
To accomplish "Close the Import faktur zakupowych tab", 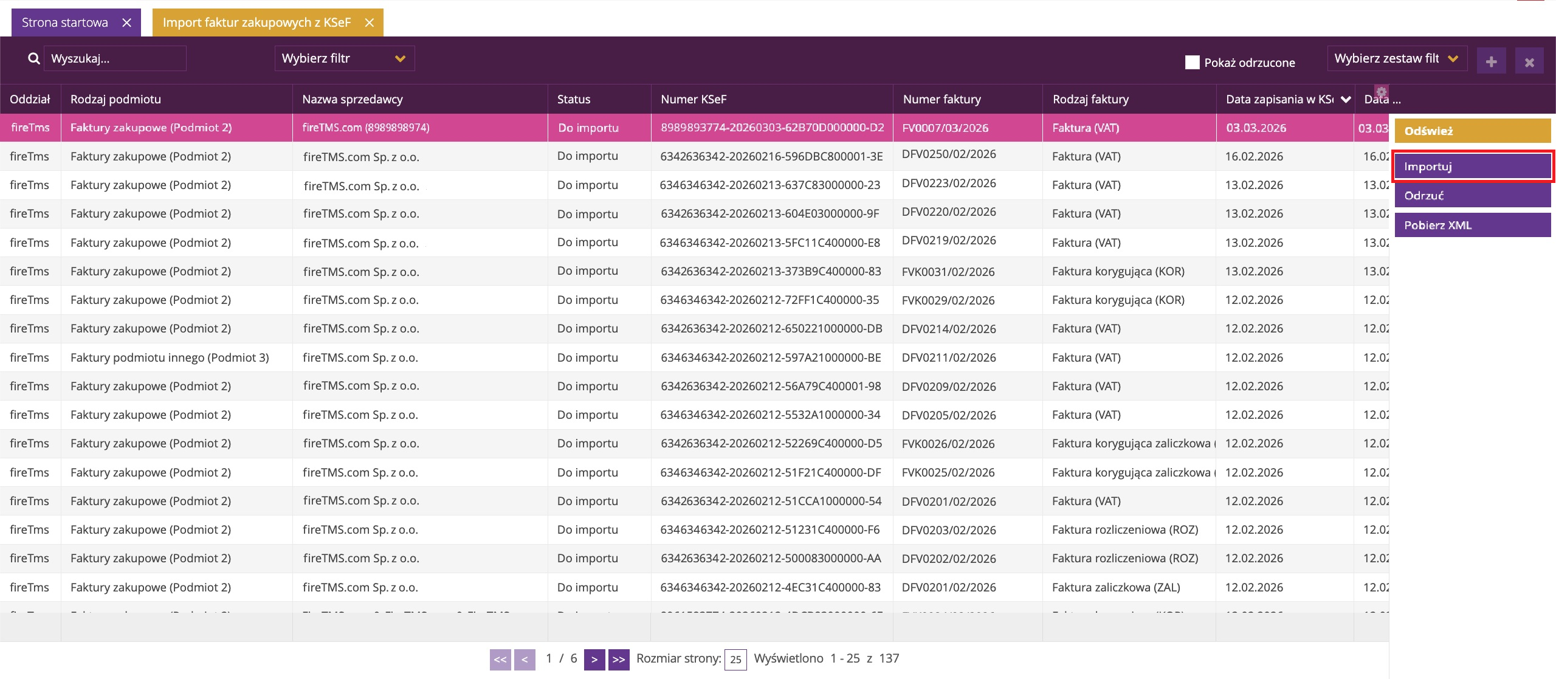I will 369,22.
